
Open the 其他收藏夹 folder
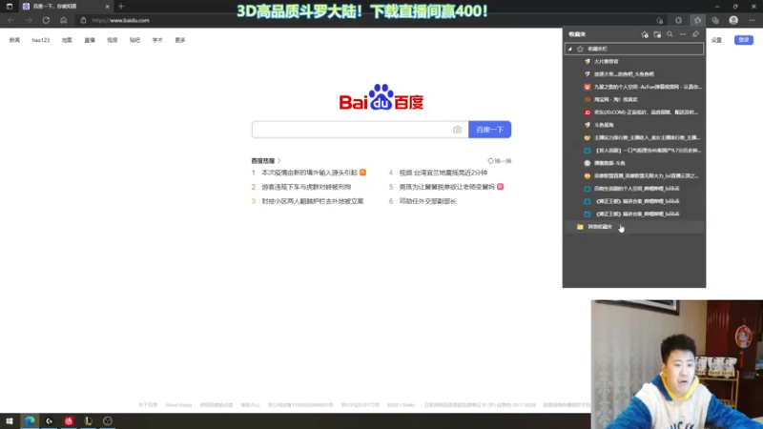[634, 227]
